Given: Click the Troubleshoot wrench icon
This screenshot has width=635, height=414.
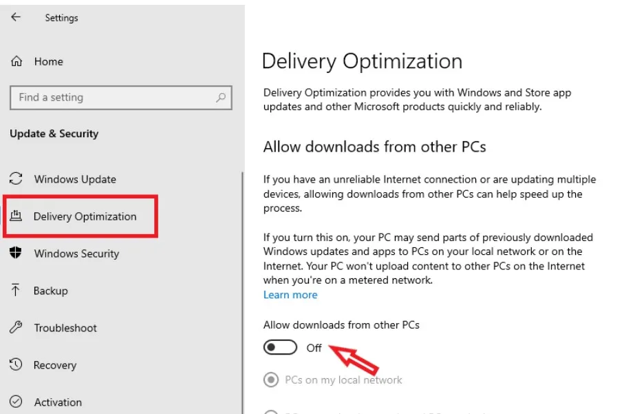Looking at the screenshot, I should point(17,328).
